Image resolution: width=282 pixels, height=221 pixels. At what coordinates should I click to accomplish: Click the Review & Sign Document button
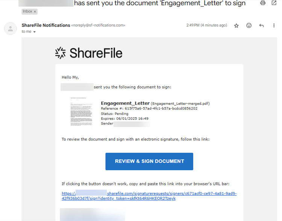pyautogui.click(x=149, y=161)
